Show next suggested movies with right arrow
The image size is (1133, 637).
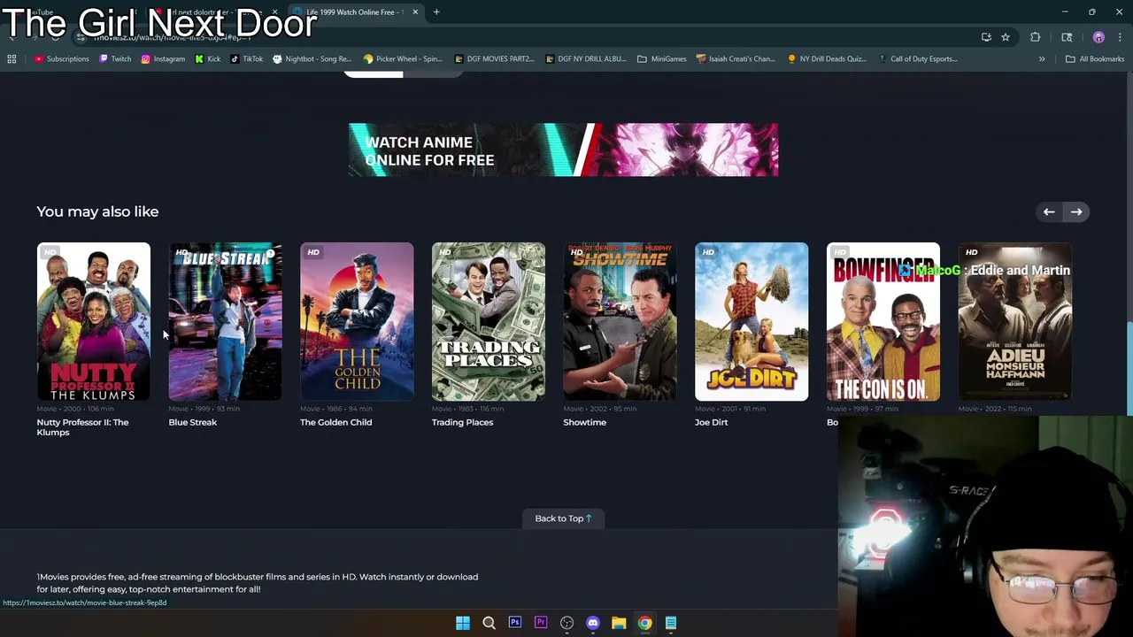(x=1076, y=211)
